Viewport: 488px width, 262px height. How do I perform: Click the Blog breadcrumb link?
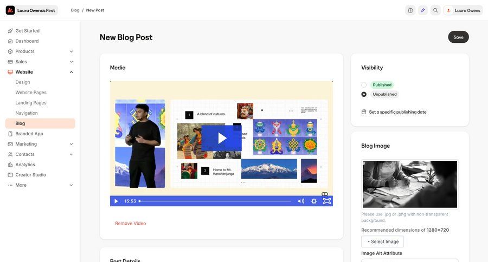[x=75, y=10]
